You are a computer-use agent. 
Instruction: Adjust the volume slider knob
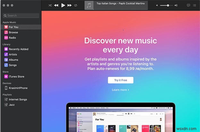pos(168,5)
